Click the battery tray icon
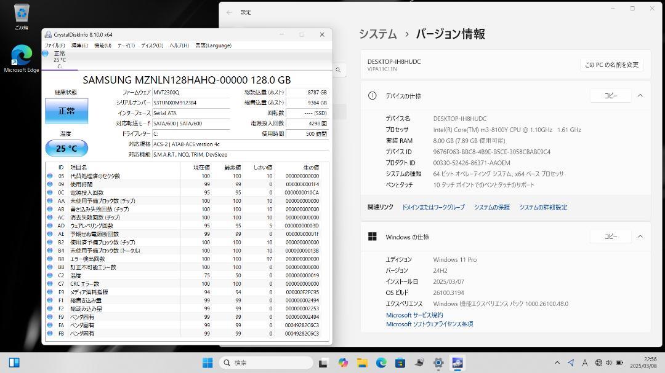Screen dimensions: 665x373 [619, 363]
